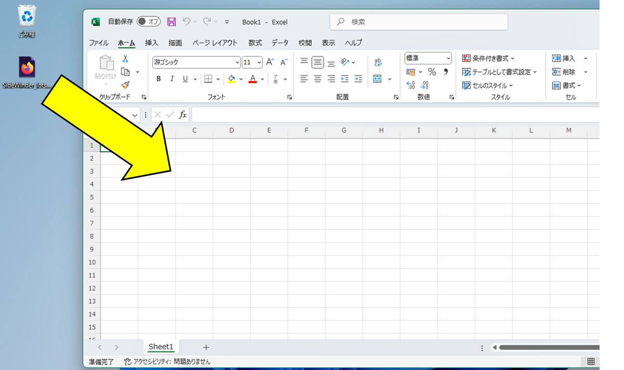The height and width of the screenshot is (370, 624).
Task: Toggle the Middle Align button
Action: 318,62
